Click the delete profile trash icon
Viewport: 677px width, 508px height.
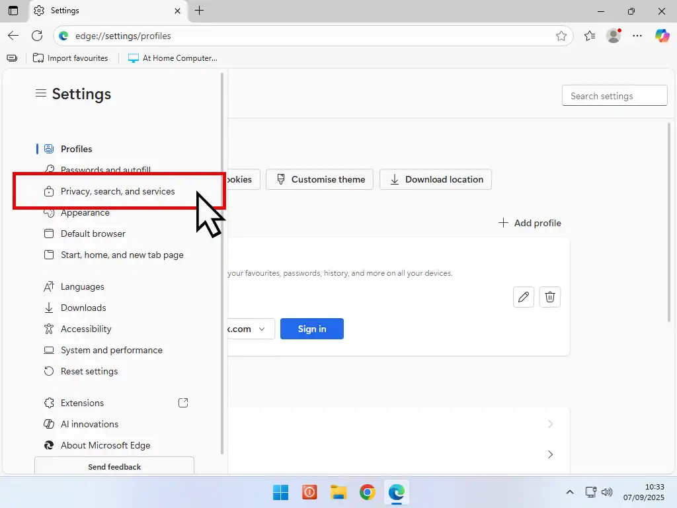pos(550,297)
